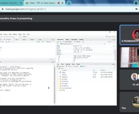This screenshot has width=139, height=114.
Task: Click the code tools wand icon
Action: tap(9, 42)
